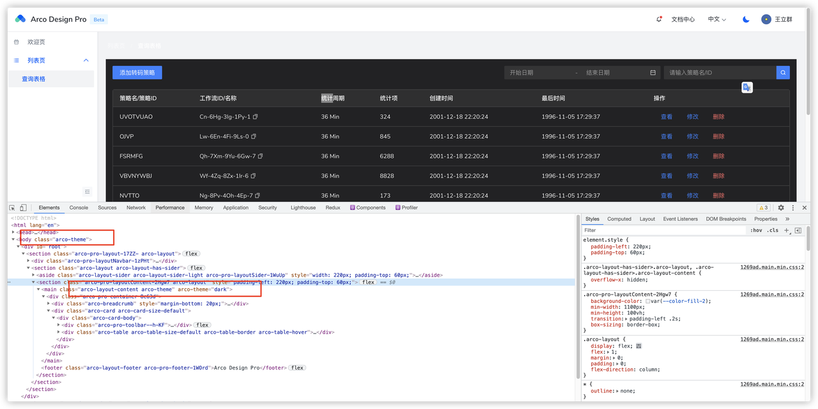
Task: Toggle the dark mode moon icon
Action: pos(746,19)
